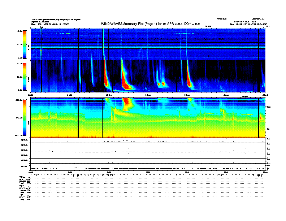Click the -125.00 color scale label
Screen dimensions: 286x221
tap(19, 100)
